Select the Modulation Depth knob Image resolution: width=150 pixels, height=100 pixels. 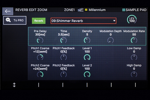(x=110, y=40)
